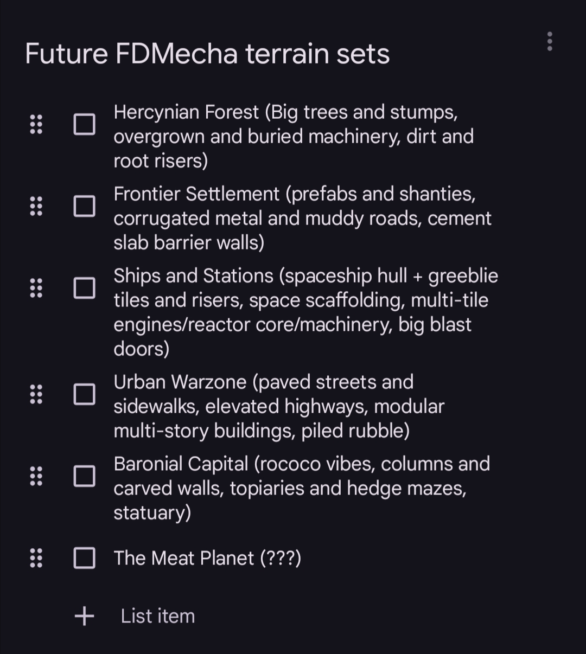
Task: Click the plus icon to add item
Action: 84,616
